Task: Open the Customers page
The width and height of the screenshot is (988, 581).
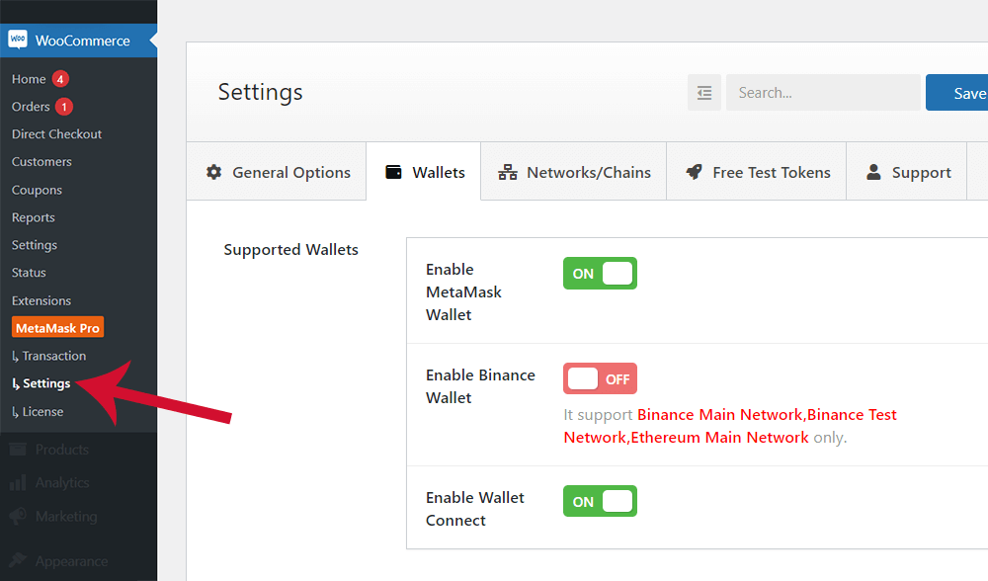Action: (41, 162)
